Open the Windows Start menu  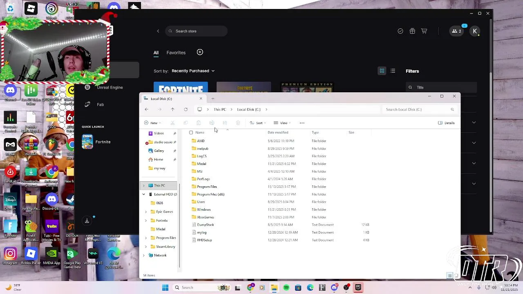pos(165,287)
